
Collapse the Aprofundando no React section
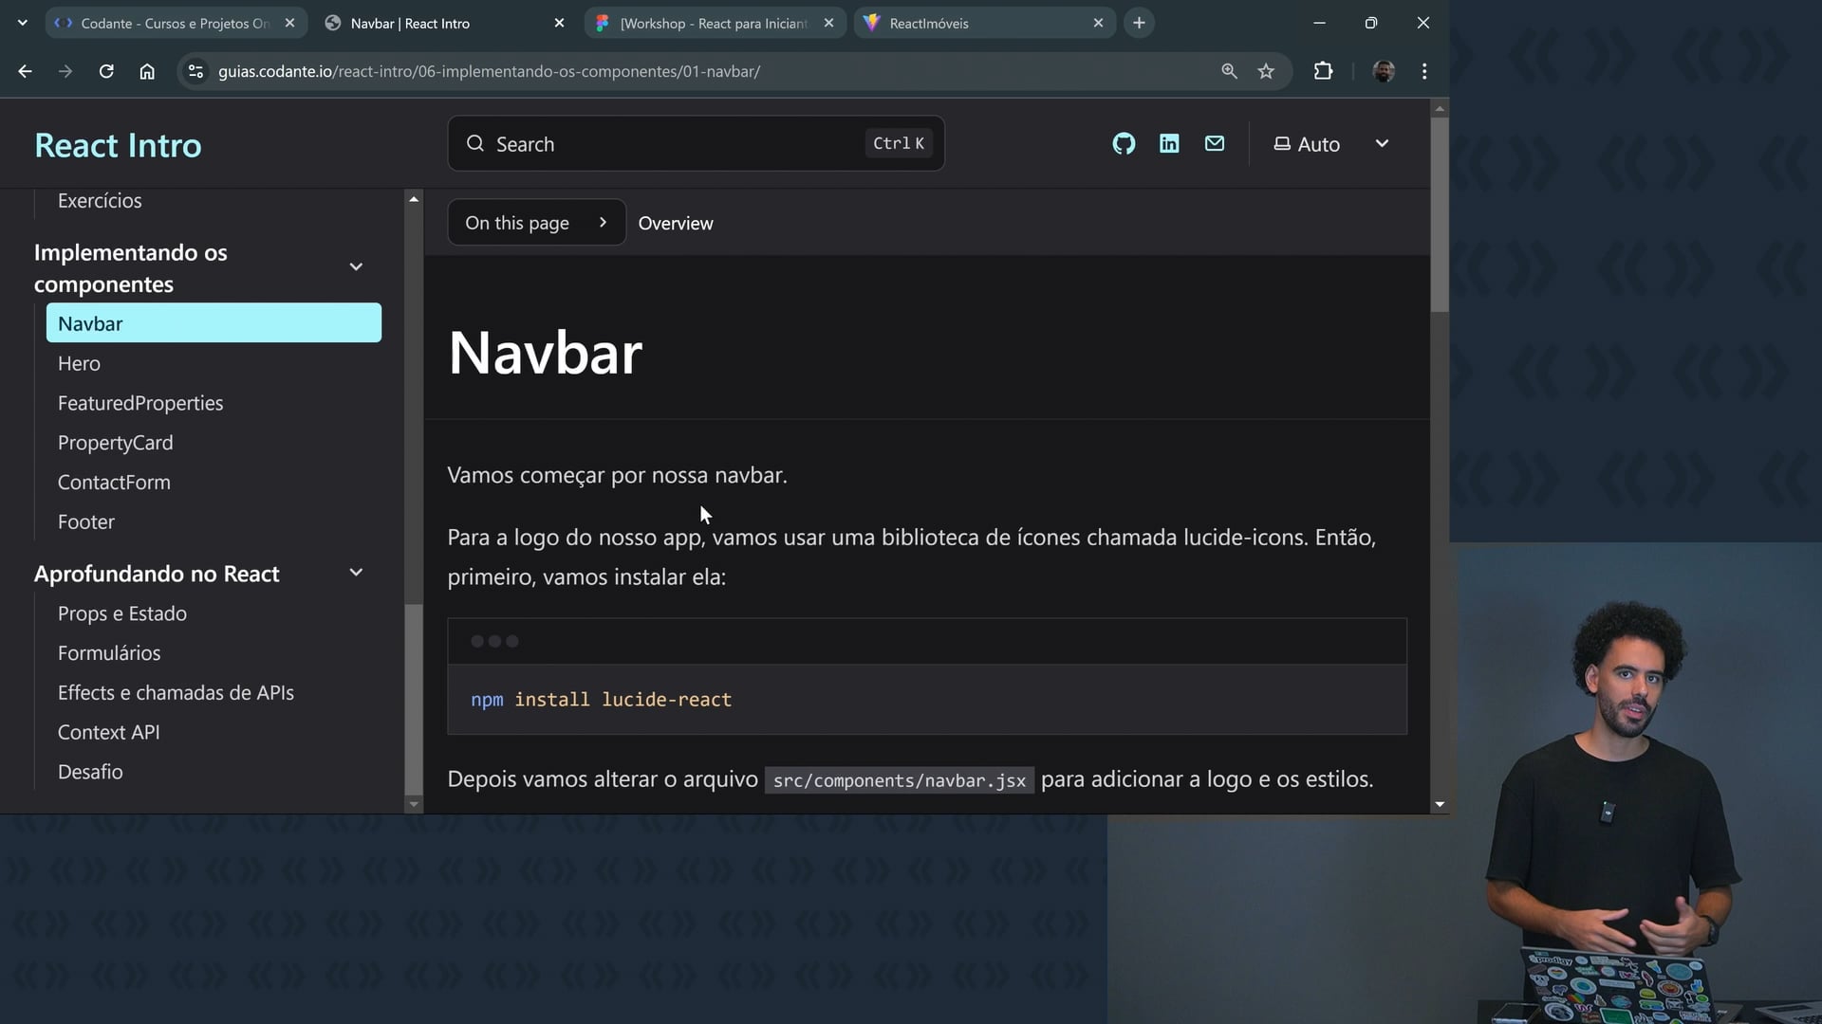tap(356, 573)
